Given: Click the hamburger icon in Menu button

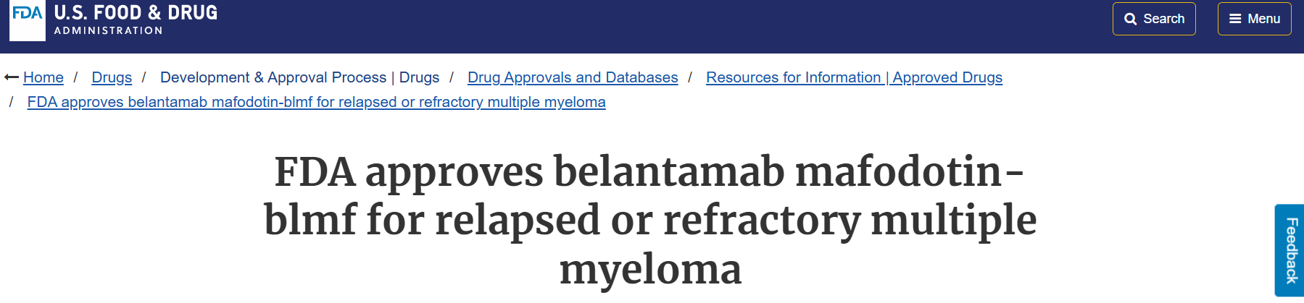Looking at the screenshot, I should 1235,19.
